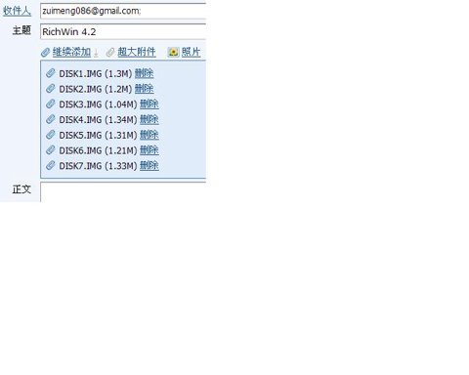
Task: Click inside the 正文 message body area
Action: (x=123, y=192)
